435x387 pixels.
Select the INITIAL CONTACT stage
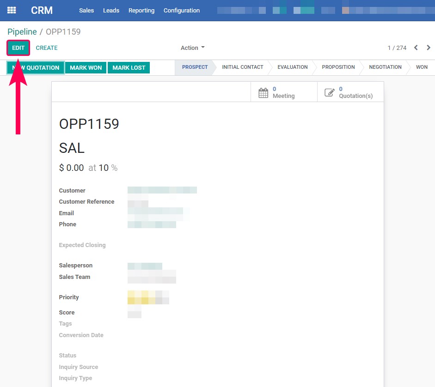click(x=243, y=67)
